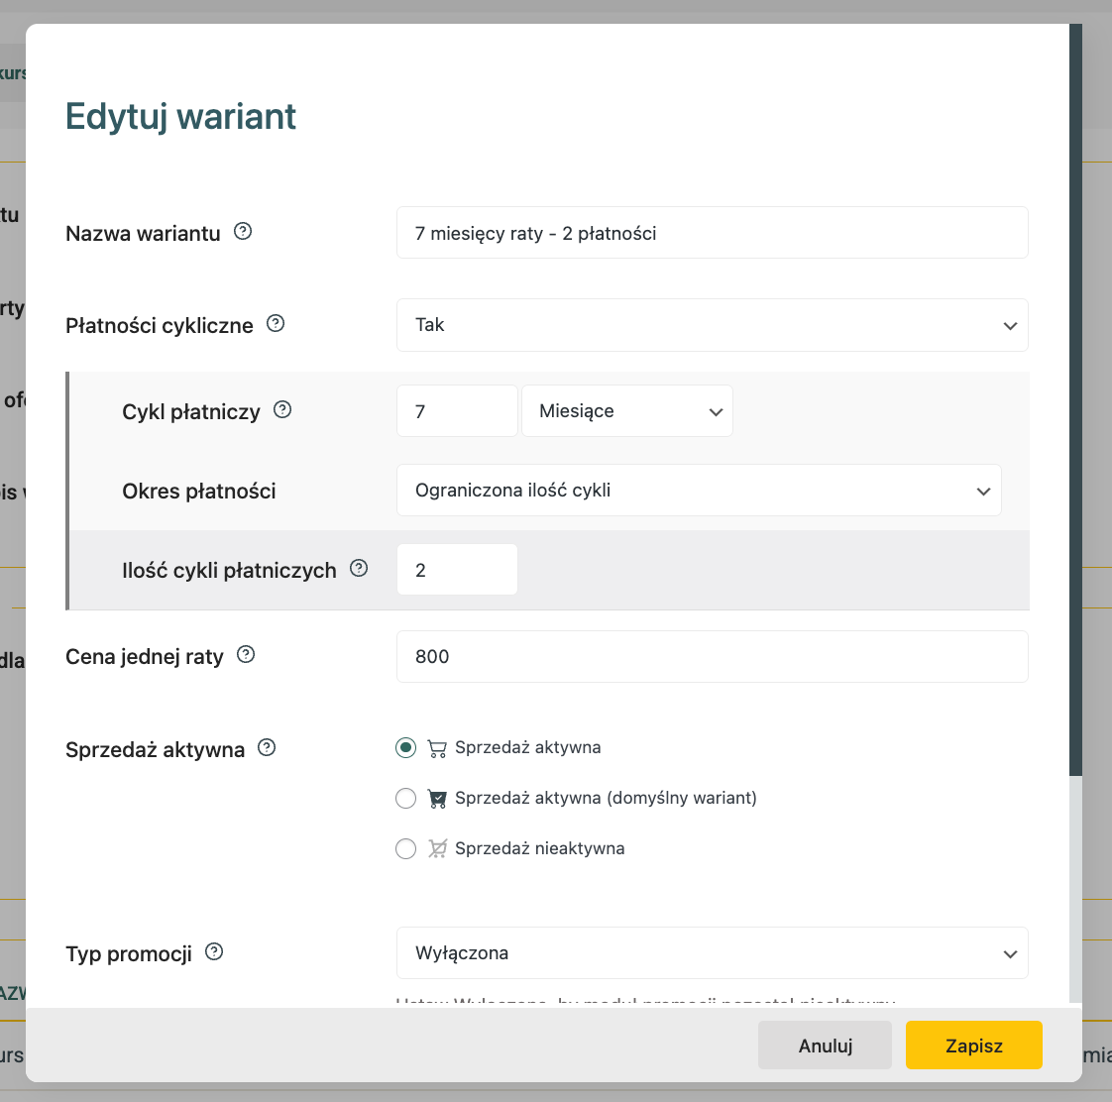Expand the Typ promocji dropdown showing Wyłączona
This screenshot has width=1112, height=1102.
point(712,953)
